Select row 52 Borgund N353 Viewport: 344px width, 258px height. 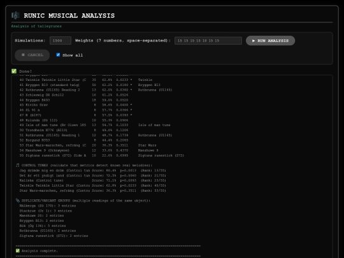pos(74,140)
